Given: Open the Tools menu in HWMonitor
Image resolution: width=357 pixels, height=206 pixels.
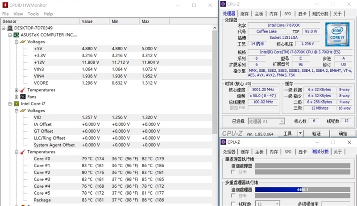Looking at the screenshot, I should 33,14.
